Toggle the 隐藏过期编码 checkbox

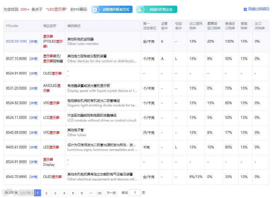pyautogui.click(x=245, y=9)
